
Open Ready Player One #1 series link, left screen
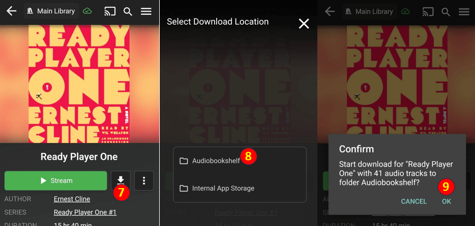click(85, 212)
